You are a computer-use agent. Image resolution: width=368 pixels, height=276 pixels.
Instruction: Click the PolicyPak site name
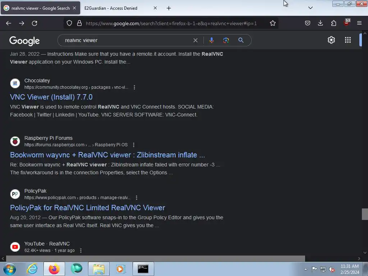35,191
